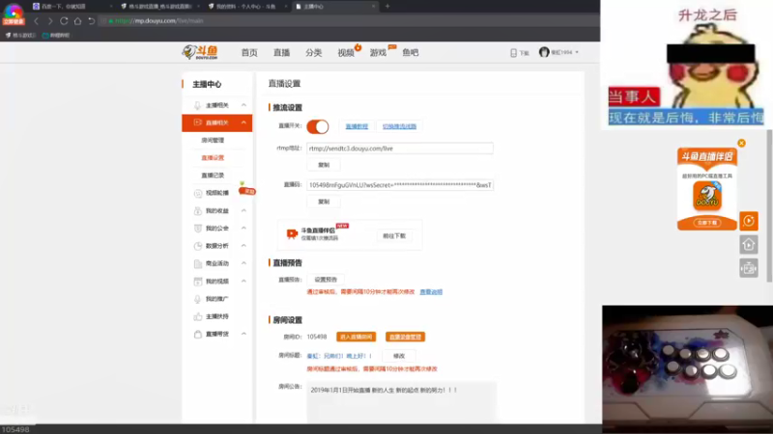Click the 前往下载 button
773x434 pixels.
pyautogui.click(x=394, y=236)
